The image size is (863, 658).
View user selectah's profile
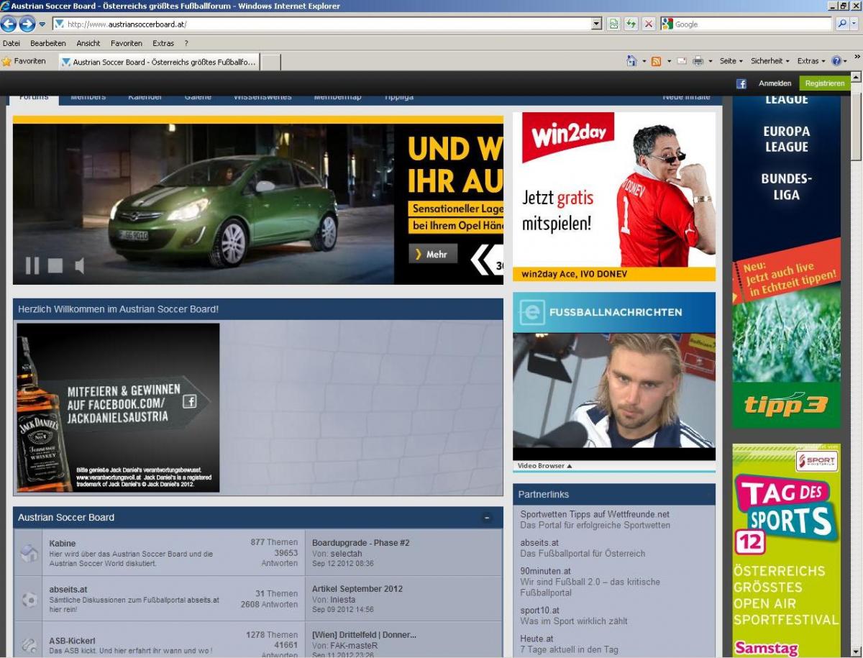(347, 554)
